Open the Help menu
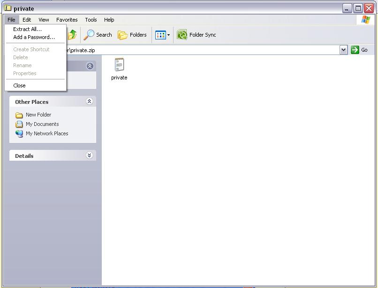The image size is (378, 288). pos(109,20)
